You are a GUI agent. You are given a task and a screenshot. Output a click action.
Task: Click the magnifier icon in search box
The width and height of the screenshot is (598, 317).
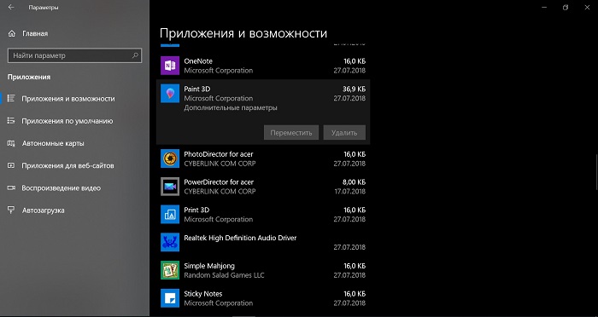click(x=135, y=55)
